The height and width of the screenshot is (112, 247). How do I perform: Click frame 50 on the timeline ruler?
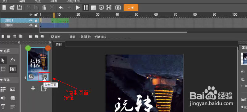[x=136, y=14]
